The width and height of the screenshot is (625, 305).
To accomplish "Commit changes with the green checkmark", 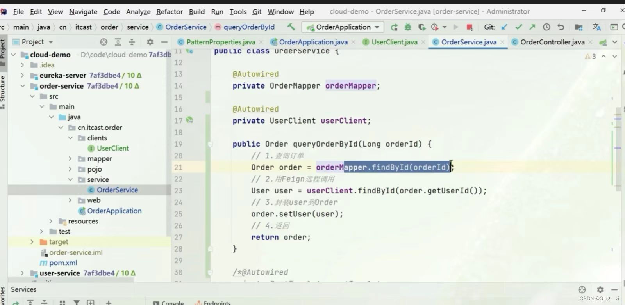I will click(x=518, y=27).
